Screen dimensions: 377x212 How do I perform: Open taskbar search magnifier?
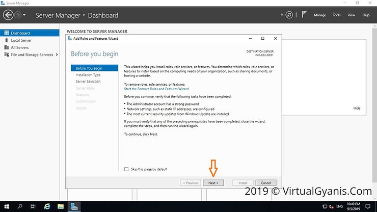coord(20,206)
